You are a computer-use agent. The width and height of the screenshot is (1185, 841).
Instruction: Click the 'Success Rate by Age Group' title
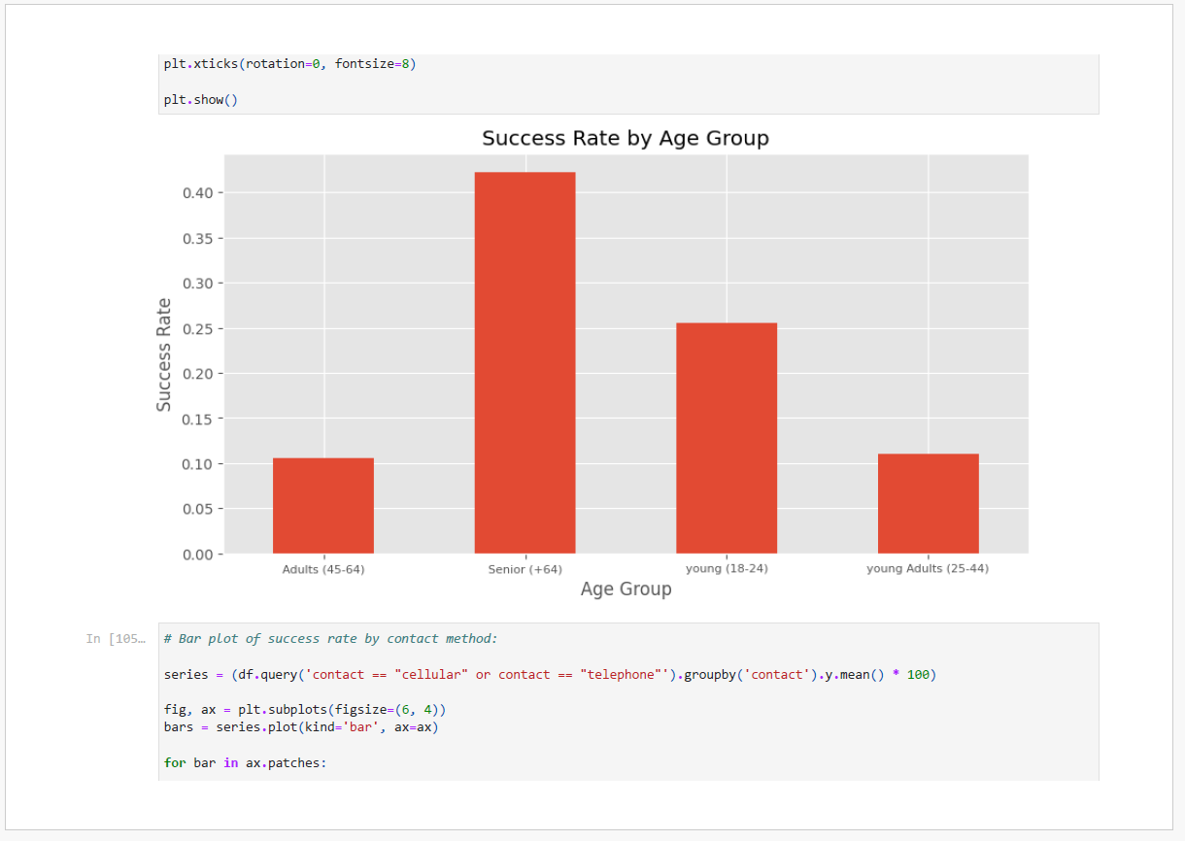pyautogui.click(x=626, y=138)
